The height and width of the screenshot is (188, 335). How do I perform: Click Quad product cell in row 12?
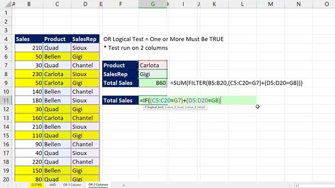[x=57, y=109]
